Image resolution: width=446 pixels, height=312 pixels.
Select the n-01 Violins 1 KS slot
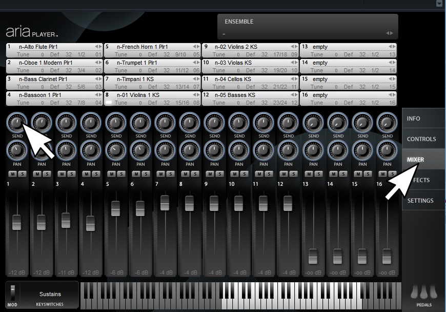(x=152, y=99)
